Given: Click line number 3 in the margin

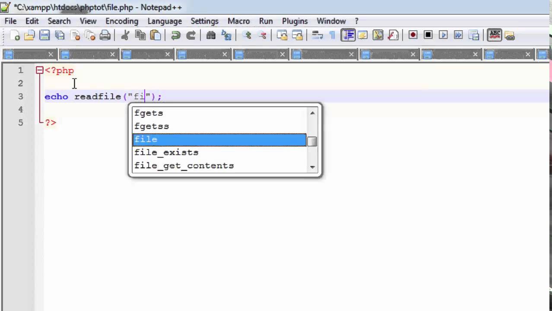Looking at the screenshot, I should (20, 96).
